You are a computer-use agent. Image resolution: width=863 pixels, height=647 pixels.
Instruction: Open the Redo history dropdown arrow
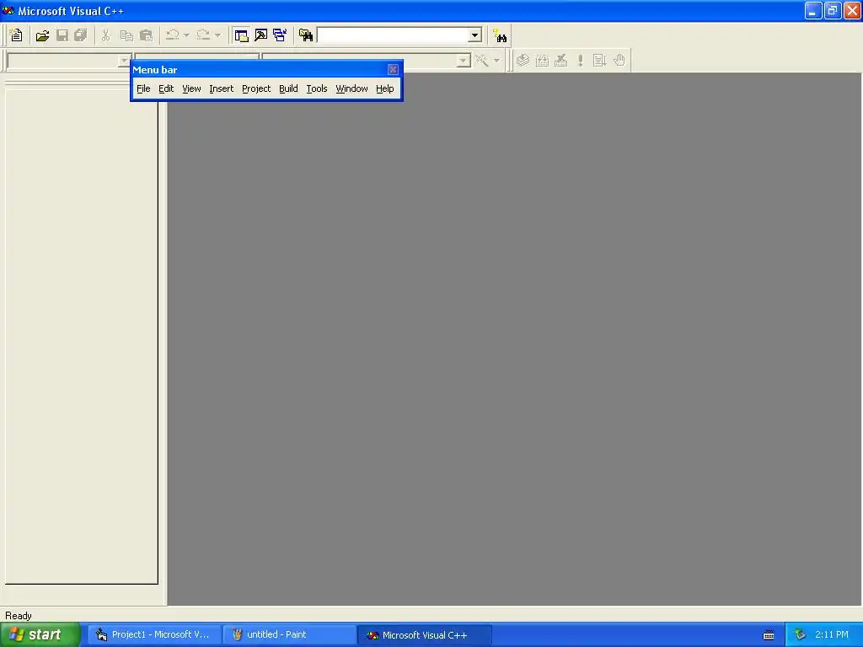click(218, 35)
